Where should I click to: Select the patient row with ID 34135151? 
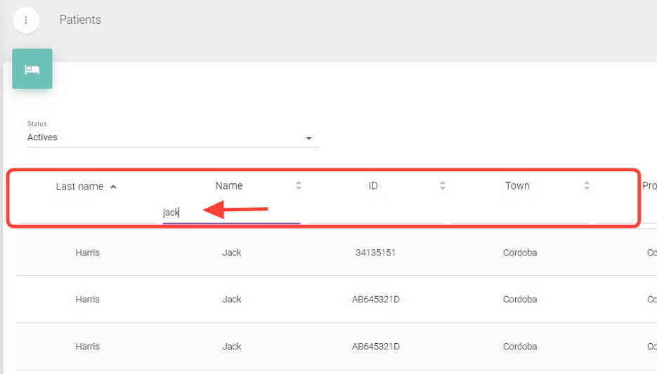[x=375, y=253]
